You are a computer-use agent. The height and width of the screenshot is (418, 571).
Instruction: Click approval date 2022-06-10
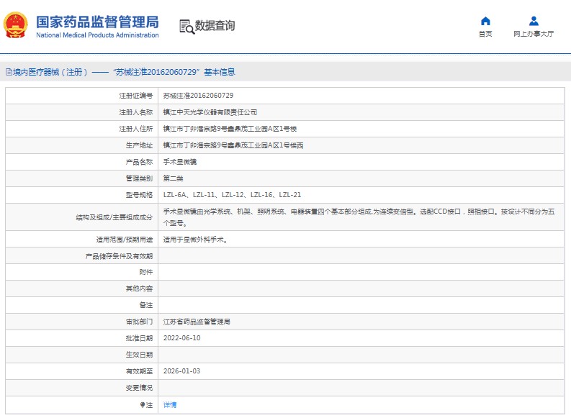coord(181,338)
